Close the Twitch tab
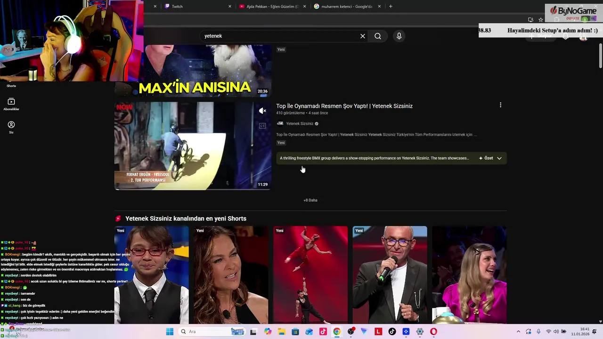This screenshot has height=339, width=603. 230,7
